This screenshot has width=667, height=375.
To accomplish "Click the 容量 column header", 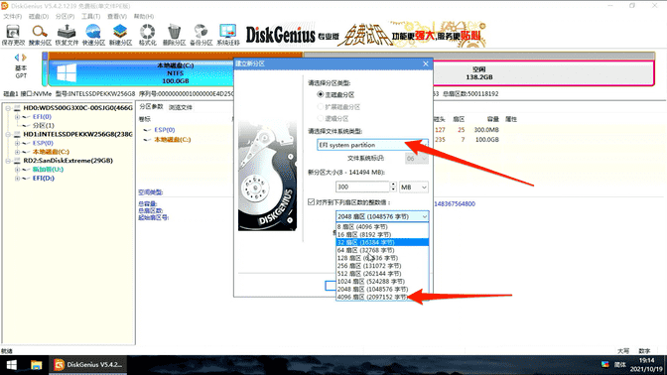I will 492,119.
